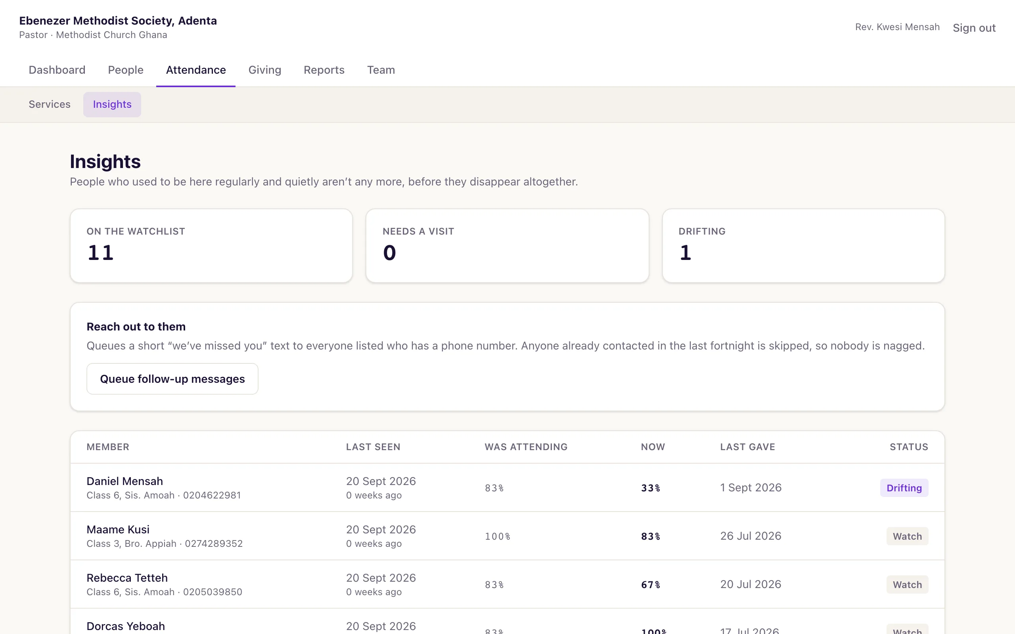
Task: Go to the Reports tab
Action: tap(324, 70)
